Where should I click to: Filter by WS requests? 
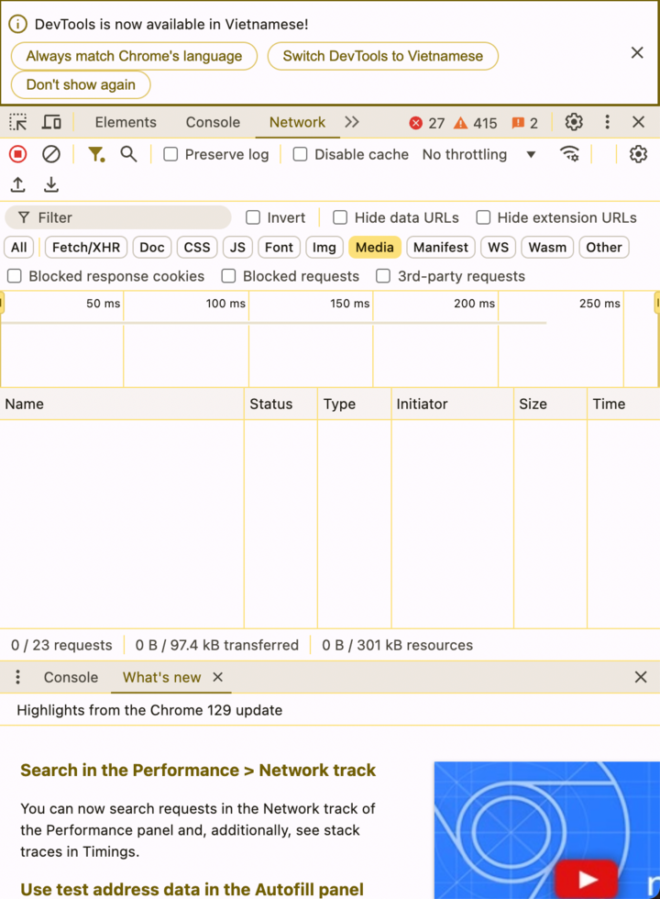pos(499,247)
